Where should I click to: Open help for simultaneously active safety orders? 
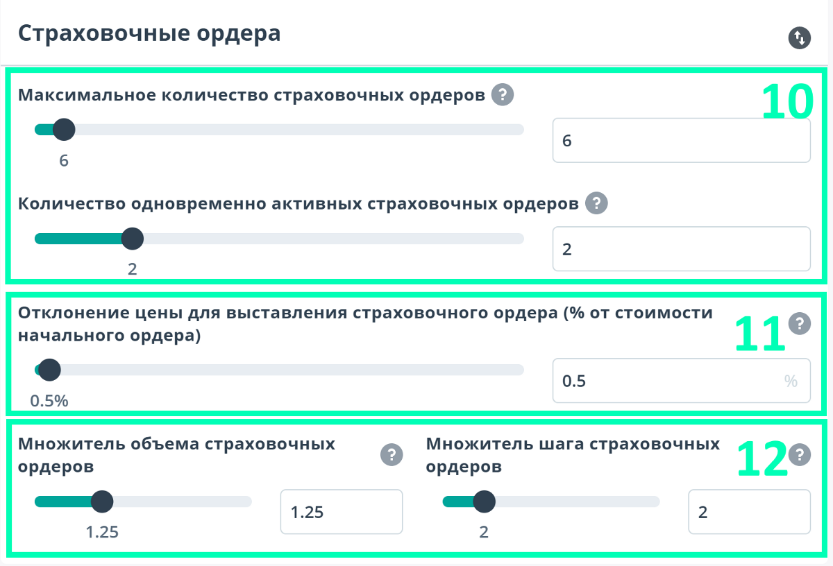pos(596,203)
